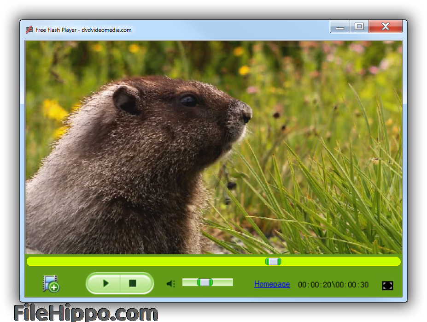Image resolution: width=427 pixels, height=322 pixels.
Task: Open a flash file with the add-film icon
Action: pos(51,283)
